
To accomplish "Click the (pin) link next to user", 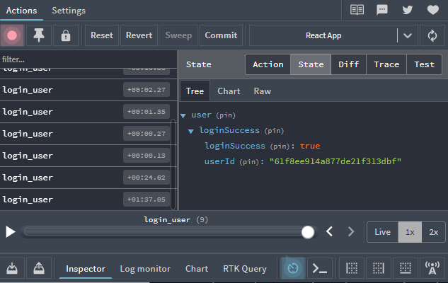I will 226,115.
